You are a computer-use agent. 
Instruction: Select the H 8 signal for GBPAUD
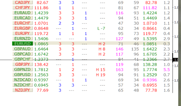(x=102, y=49)
